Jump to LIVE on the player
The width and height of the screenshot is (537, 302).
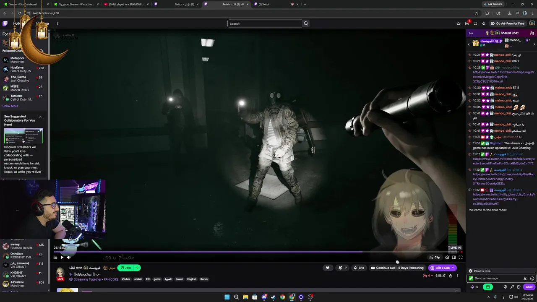pos(455,247)
